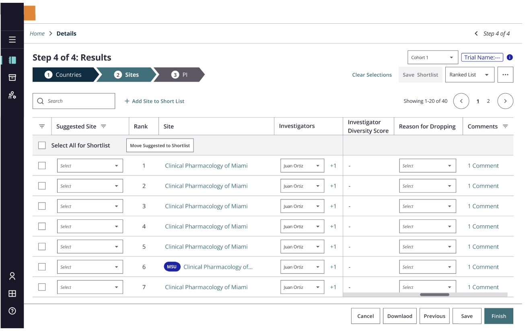Image resolution: width=527 pixels, height=331 pixels.
Task: Check the row 6 checkbox
Action: pyautogui.click(x=42, y=267)
